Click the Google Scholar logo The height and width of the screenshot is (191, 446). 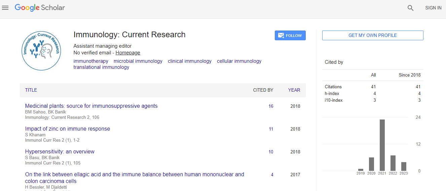click(40, 8)
